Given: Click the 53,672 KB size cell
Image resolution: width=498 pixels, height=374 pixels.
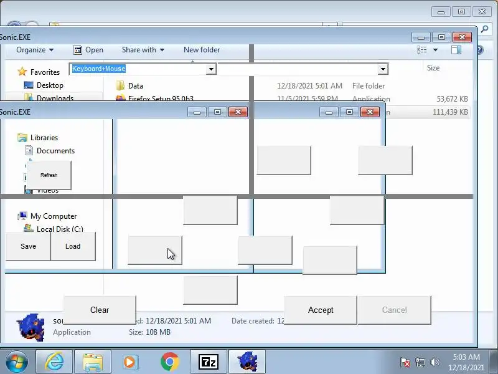Looking at the screenshot, I should pos(453,98).
